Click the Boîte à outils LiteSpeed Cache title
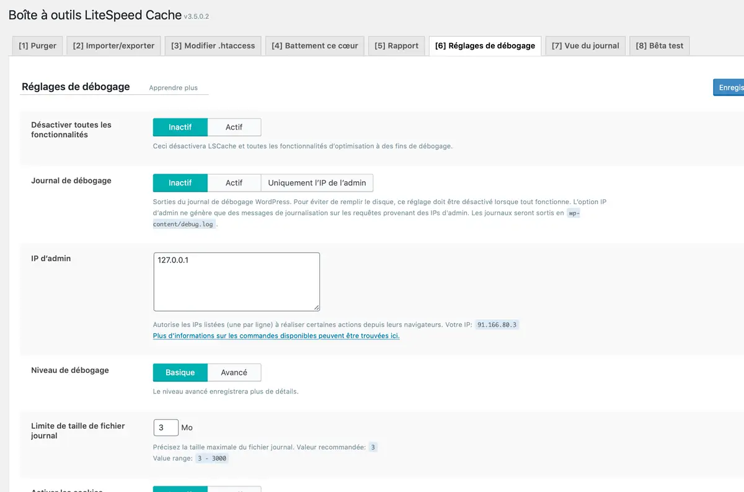Image resolution: width=744 pixels, height=492 pixels. pos(95,15)
